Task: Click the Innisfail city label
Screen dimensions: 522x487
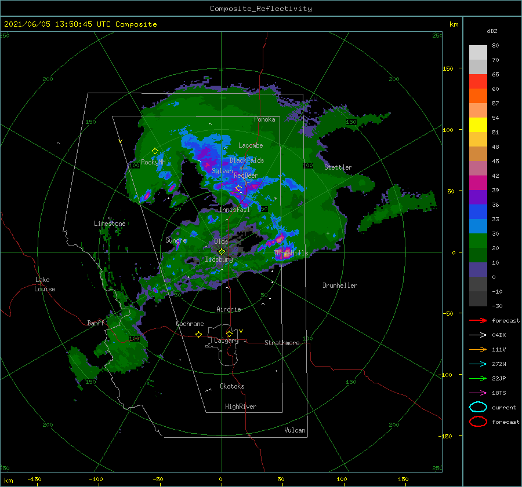Action: tap(235, 210)
